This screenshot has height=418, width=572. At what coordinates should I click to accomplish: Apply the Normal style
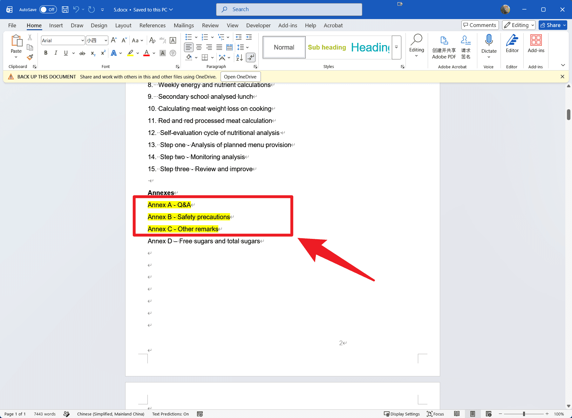click(x=284, y=47)
